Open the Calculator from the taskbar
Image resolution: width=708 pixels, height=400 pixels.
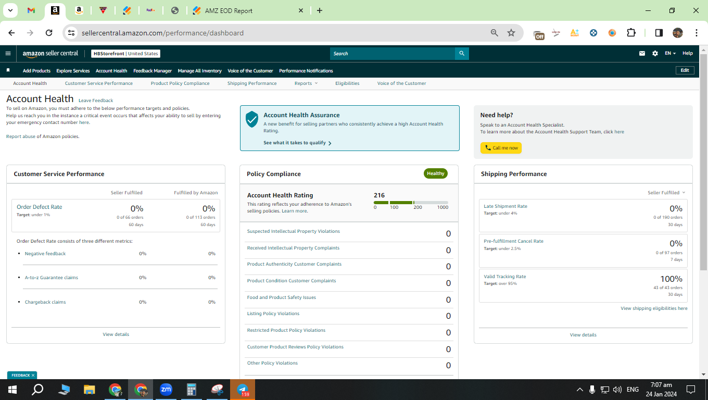pyautogui.click(x=192, y=389)
